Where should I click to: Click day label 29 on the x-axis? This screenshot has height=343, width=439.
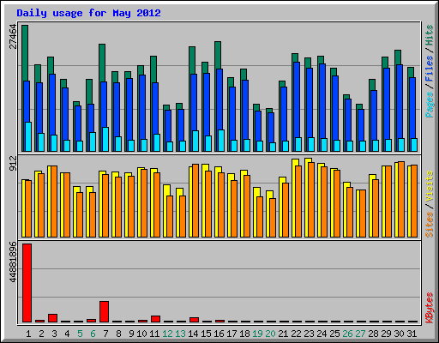coord(386,334)
